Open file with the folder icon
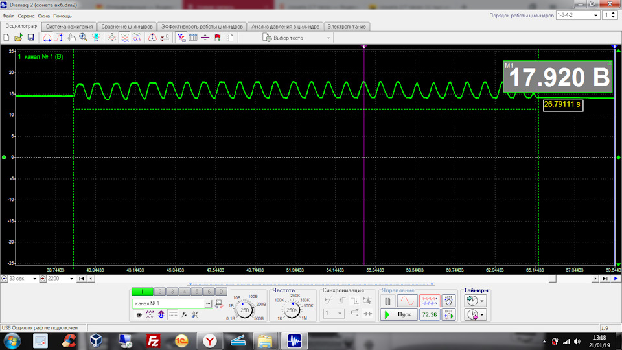The width and height of the screenshot is (622, 350). pyautogui.click(x=19, y=38)
